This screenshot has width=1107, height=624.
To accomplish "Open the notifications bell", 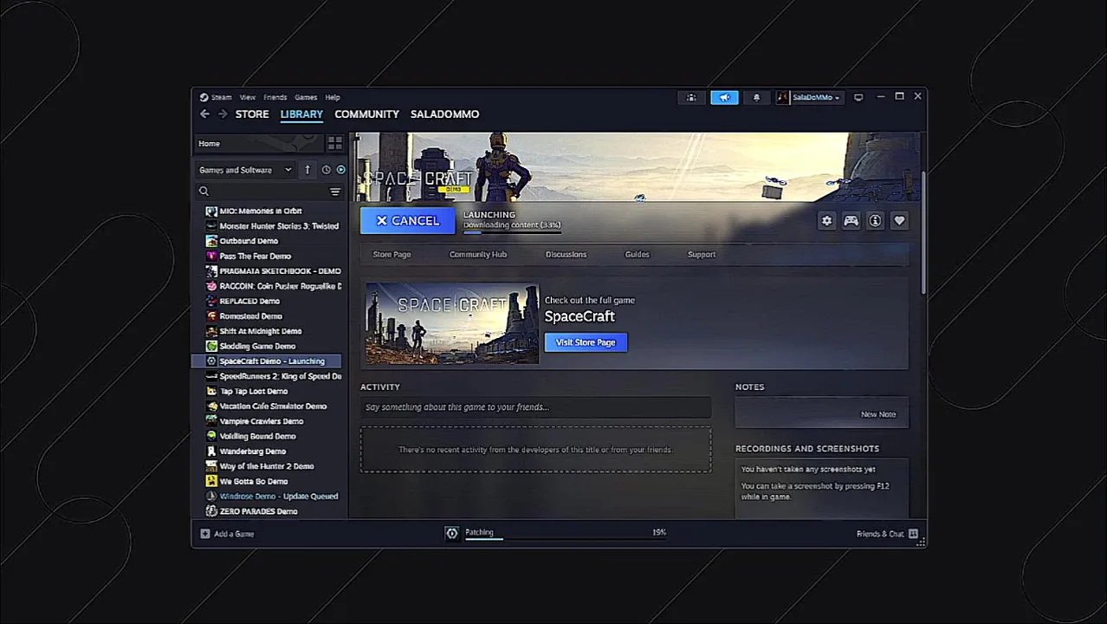I will 756,97.
